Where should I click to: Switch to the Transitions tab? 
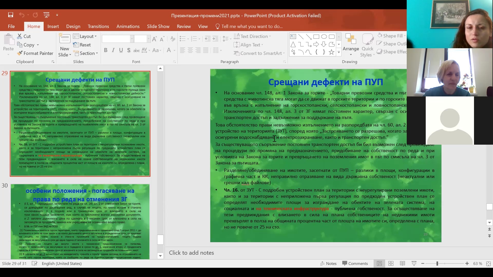pos(98,26)
